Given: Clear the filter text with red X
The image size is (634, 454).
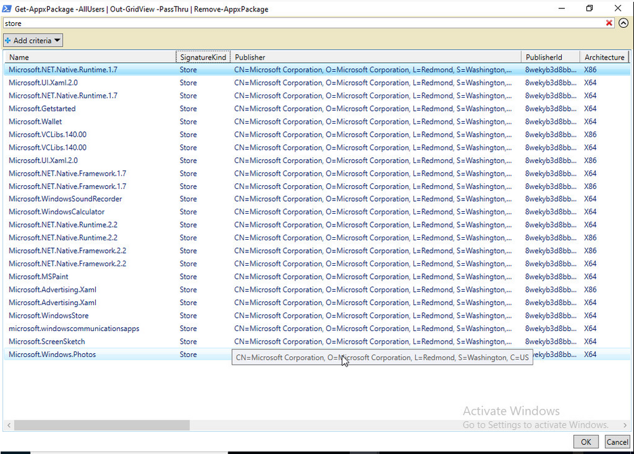Looking at the screenshot, I should [x=609, y=23].
